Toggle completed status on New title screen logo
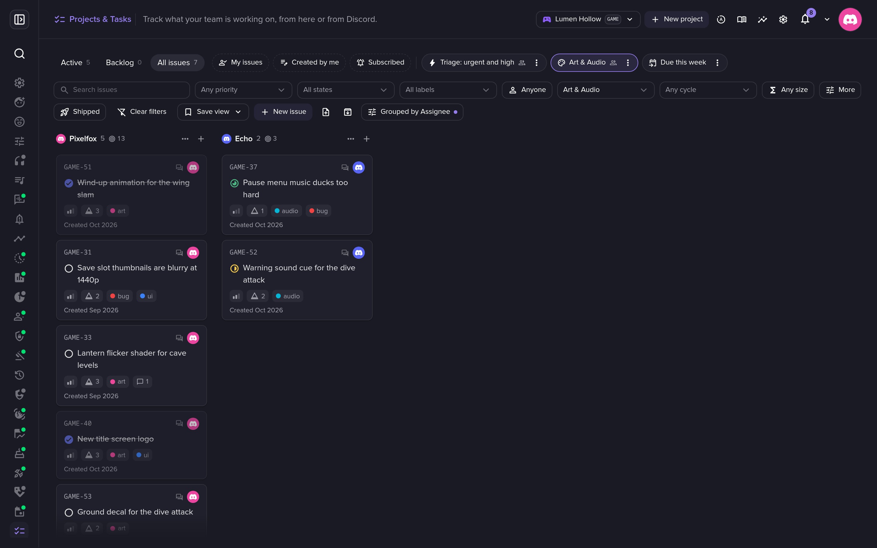Viewport: 877px width, 548px height. pos(69,440)
